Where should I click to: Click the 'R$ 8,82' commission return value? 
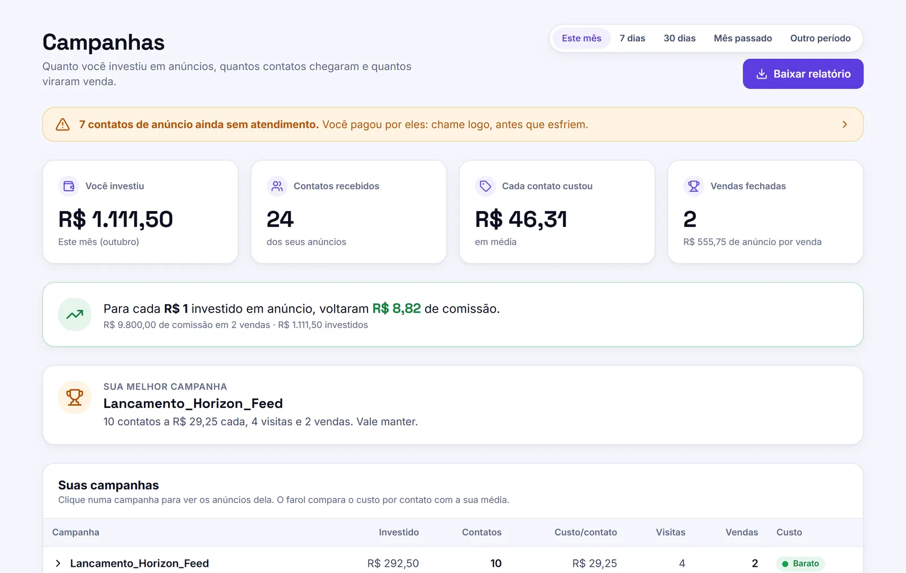396,309
